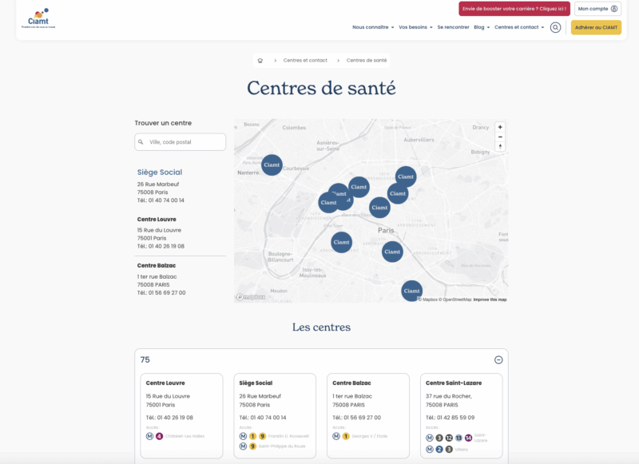Click the home icon in breadcrumb
This screenshot has width=639, height=464.
(260, 61)
